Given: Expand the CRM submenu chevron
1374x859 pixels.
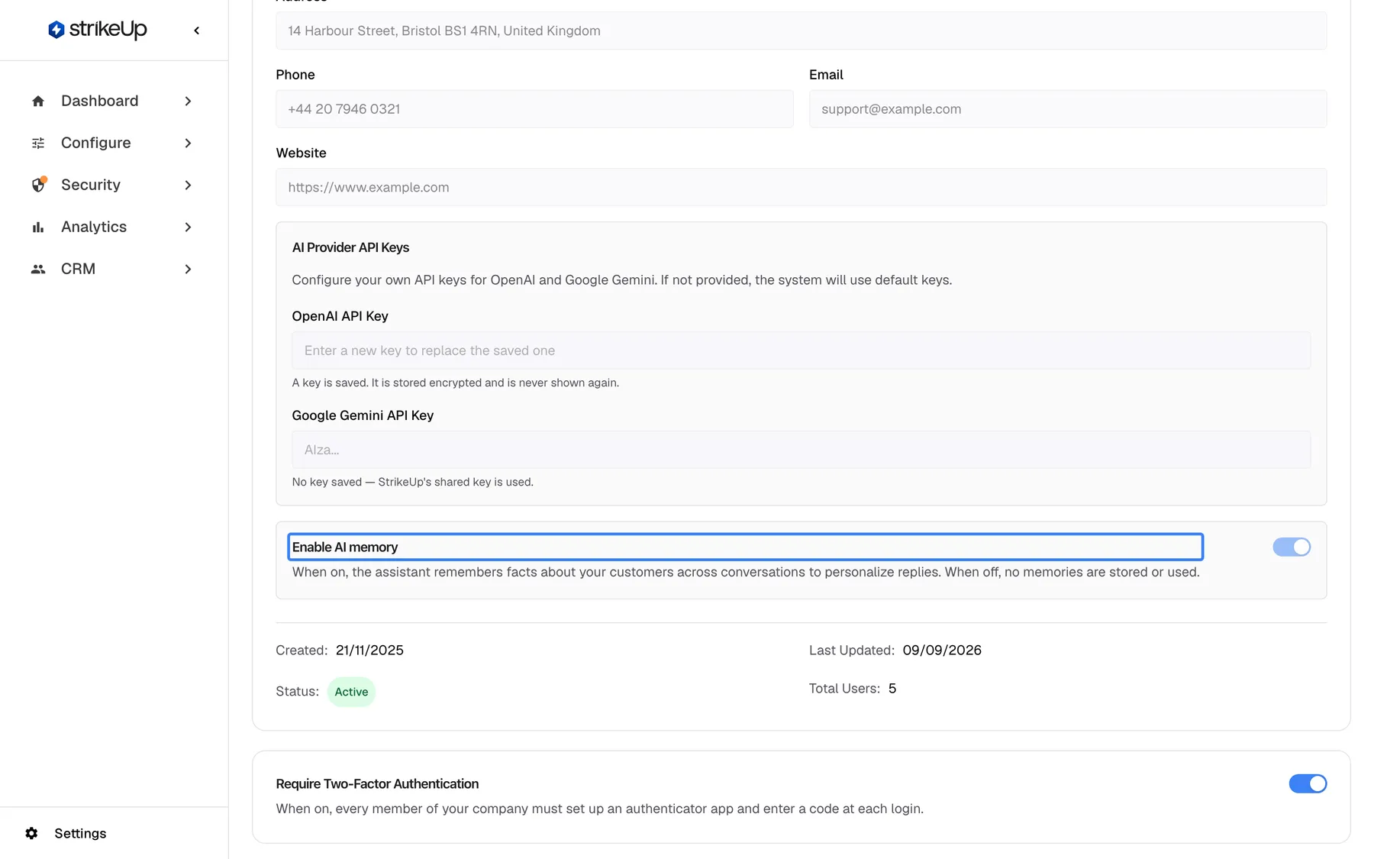Looking at the screenshot, I should [x=188, y=269].
